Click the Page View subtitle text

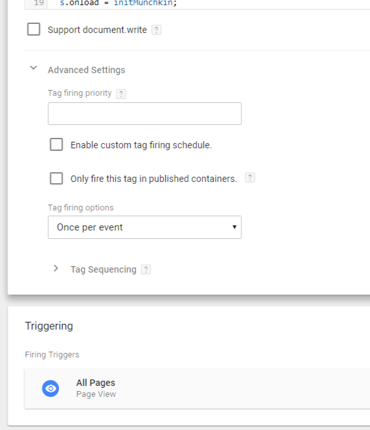click(96, 394)
